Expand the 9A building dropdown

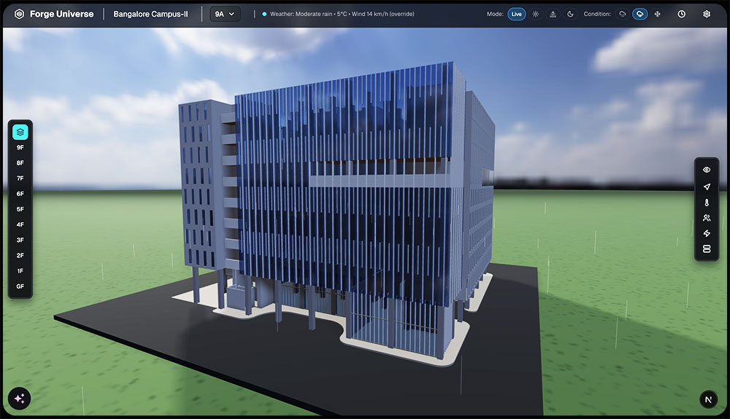(x=225, y=14)
